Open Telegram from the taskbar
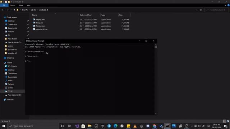230x129 pixels. click(x=109, y=126)
